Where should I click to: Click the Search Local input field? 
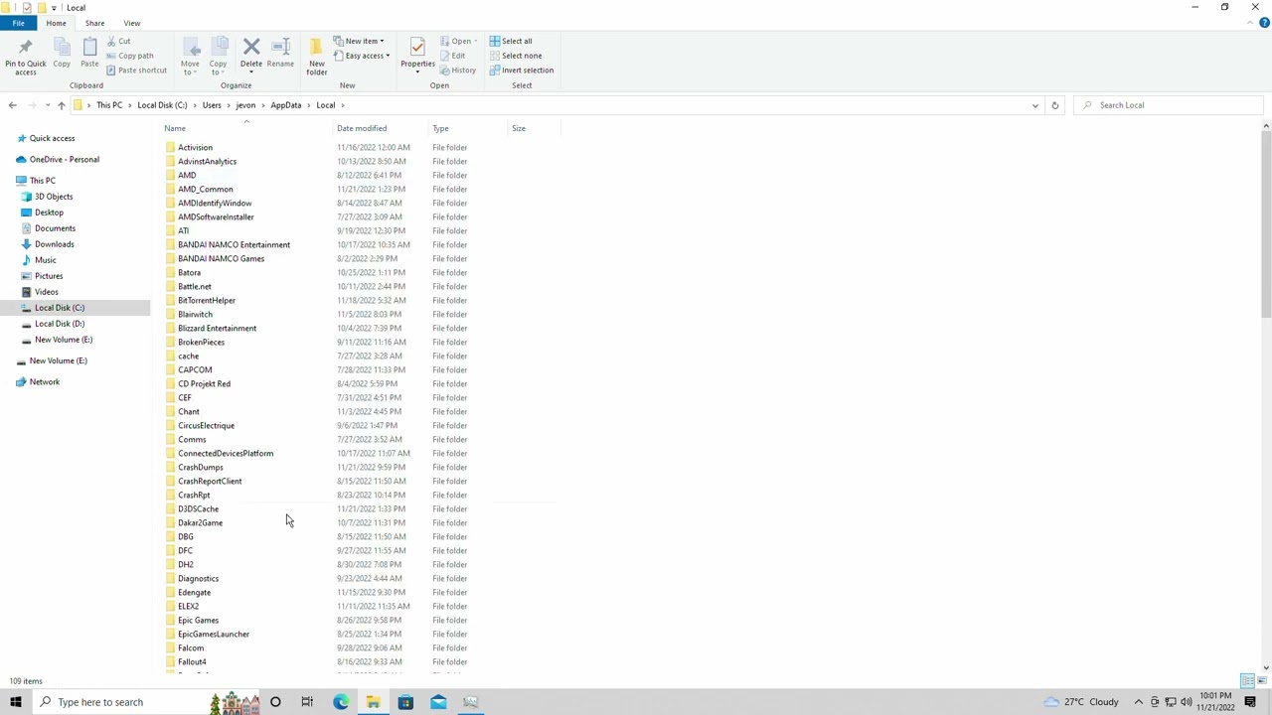tap(1170, 105)
